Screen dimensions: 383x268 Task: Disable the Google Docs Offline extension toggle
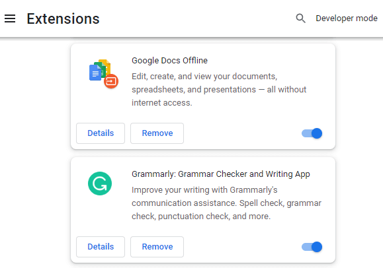(x=312, y=133)
